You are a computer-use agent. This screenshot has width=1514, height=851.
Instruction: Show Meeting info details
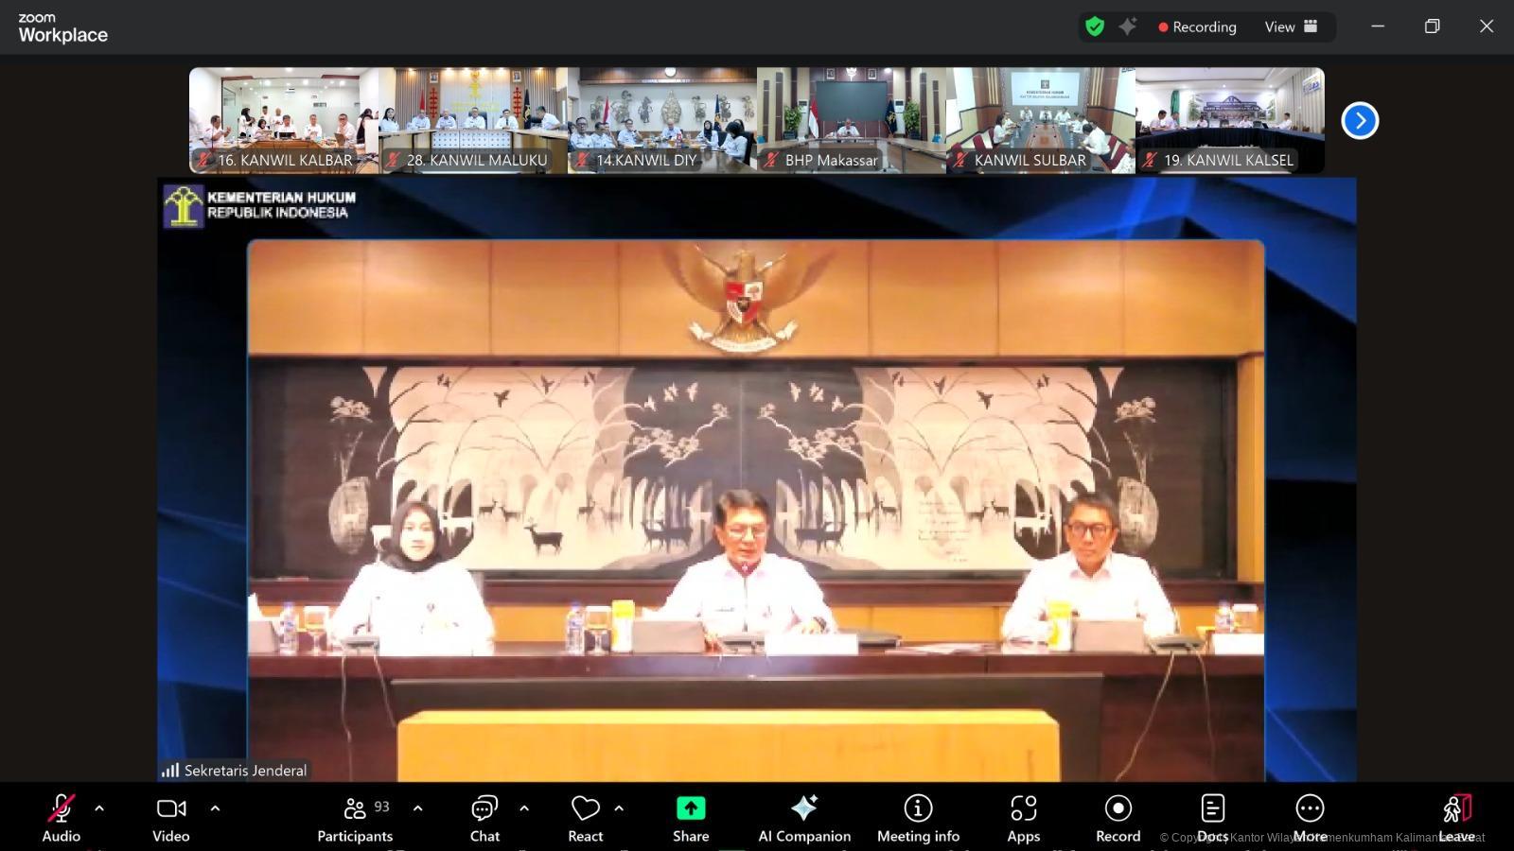[x=917, y=818]
